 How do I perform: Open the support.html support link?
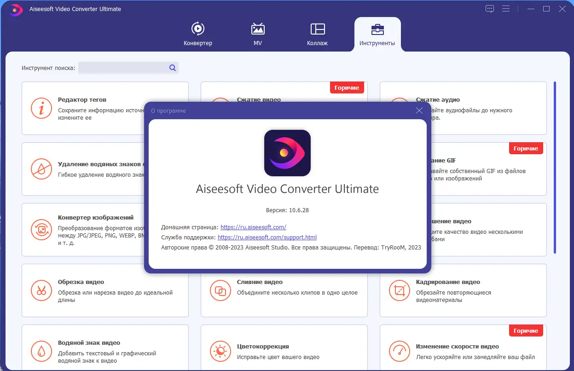tap(267, 238)
